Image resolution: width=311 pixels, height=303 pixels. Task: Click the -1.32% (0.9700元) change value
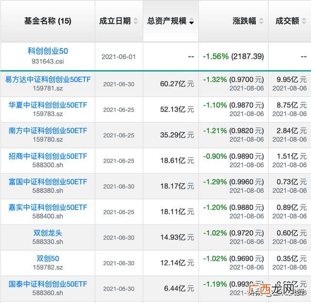[x=233, y=80]
